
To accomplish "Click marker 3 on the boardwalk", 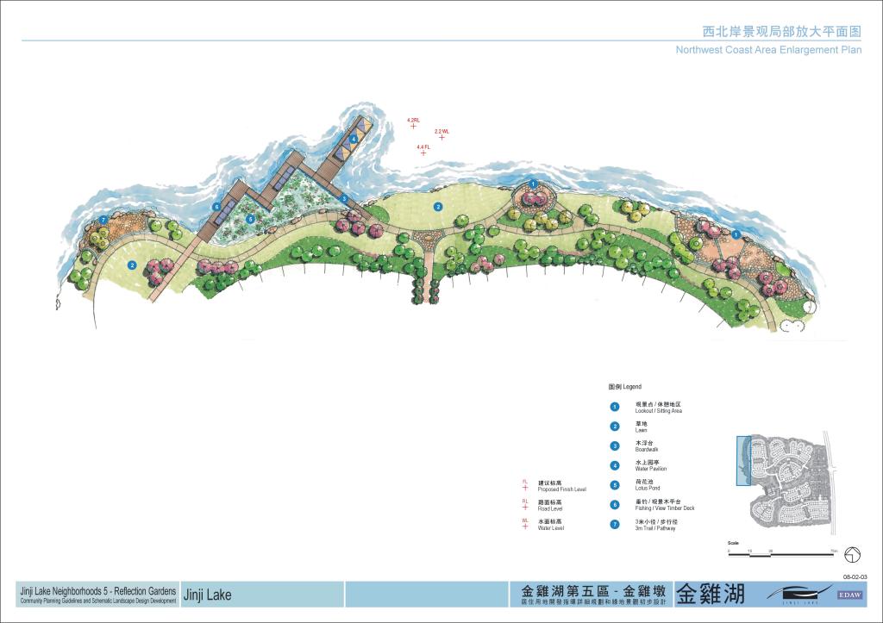I will pos(344,198).
